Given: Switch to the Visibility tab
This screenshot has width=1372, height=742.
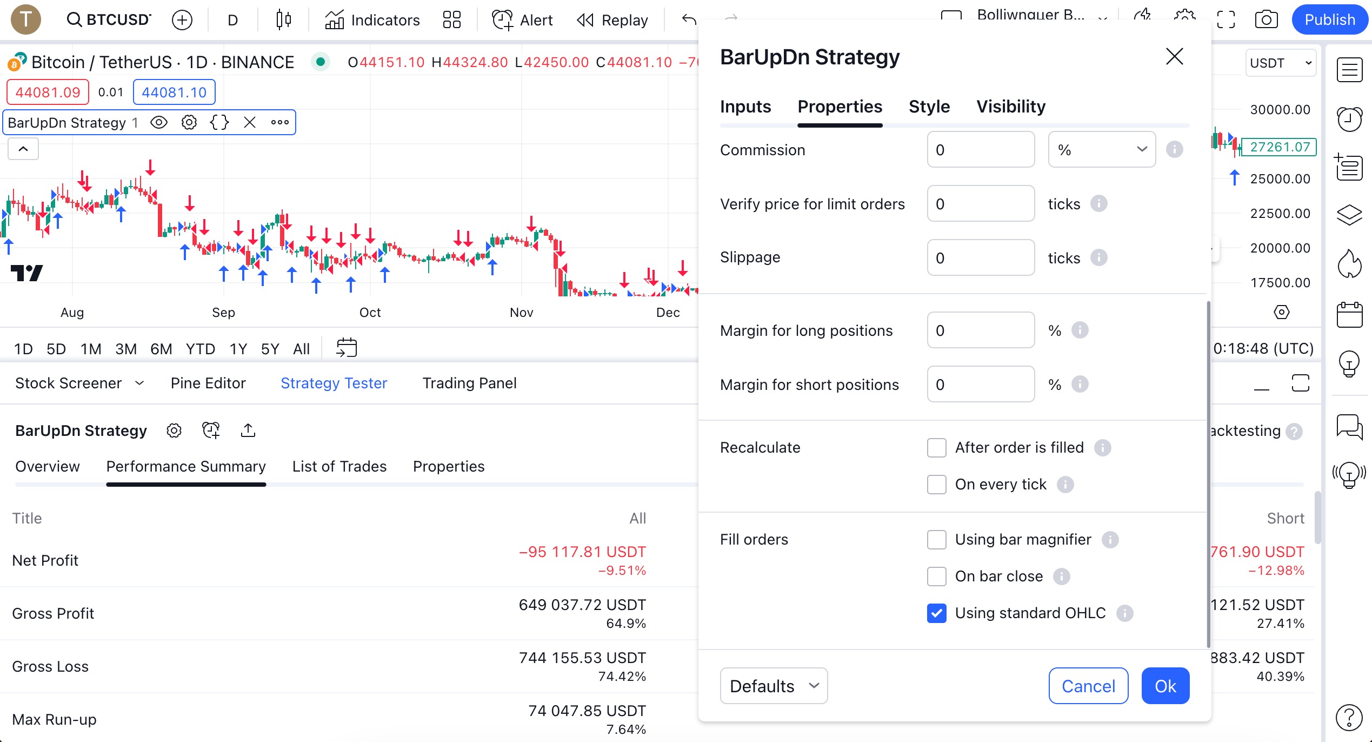Looking at the screenshot, I should click(1011, 107).
